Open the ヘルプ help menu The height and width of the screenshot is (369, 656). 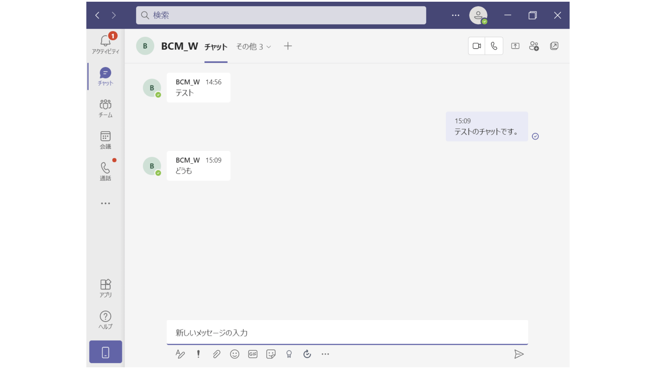pyautogui.click(x=105, y=320)
